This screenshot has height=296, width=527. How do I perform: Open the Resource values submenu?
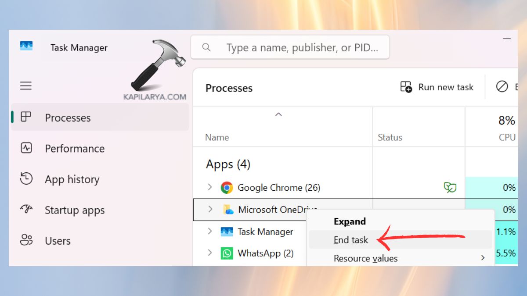366,258
